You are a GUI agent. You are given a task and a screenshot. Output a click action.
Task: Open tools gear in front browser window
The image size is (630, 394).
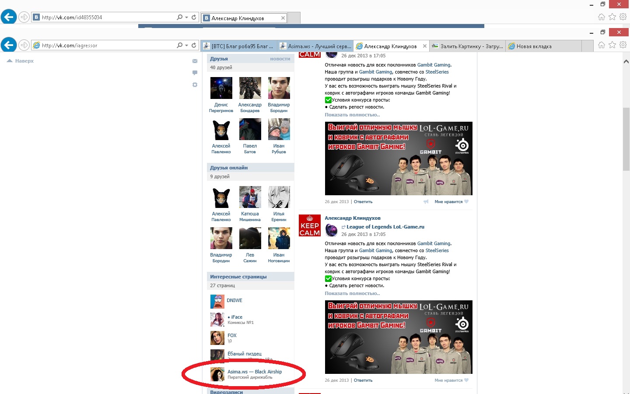[x=623, y=45]
